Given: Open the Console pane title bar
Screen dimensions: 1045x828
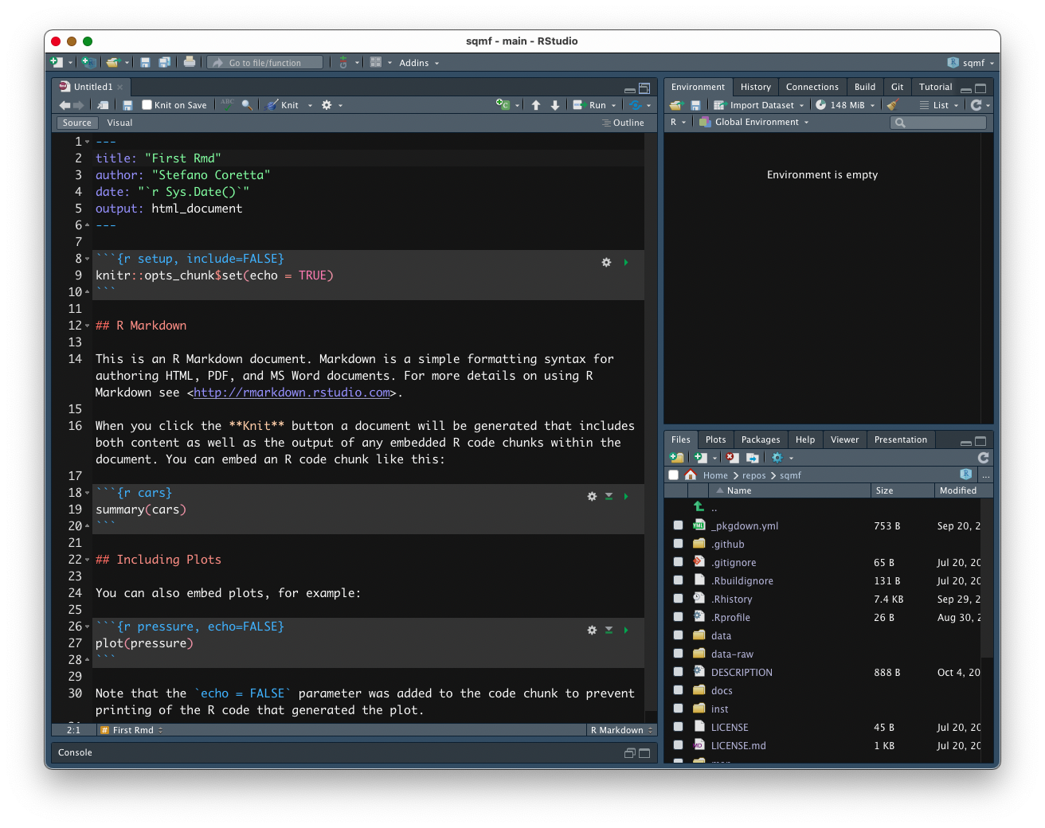Looking at the screenshot, I should pos(354,752).
